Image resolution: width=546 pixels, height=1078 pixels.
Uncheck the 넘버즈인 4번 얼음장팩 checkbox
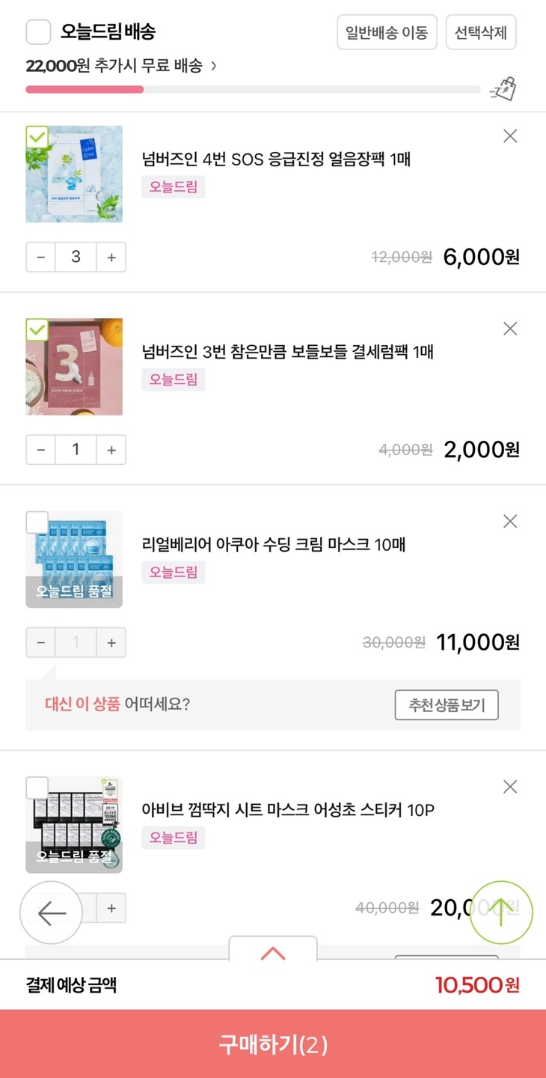coord(37,137)
